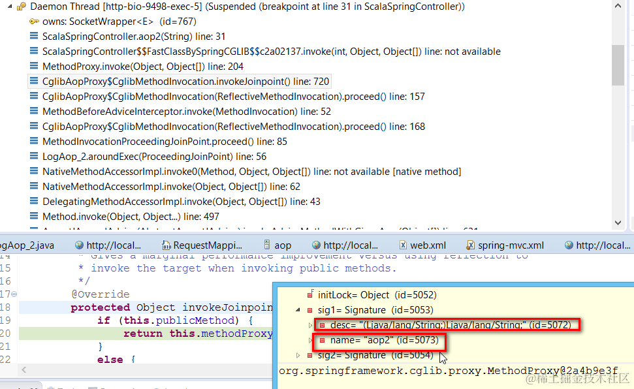Open the last http://local... browser tab
Viewport: 634px width, 389px height.
(597, 245)
